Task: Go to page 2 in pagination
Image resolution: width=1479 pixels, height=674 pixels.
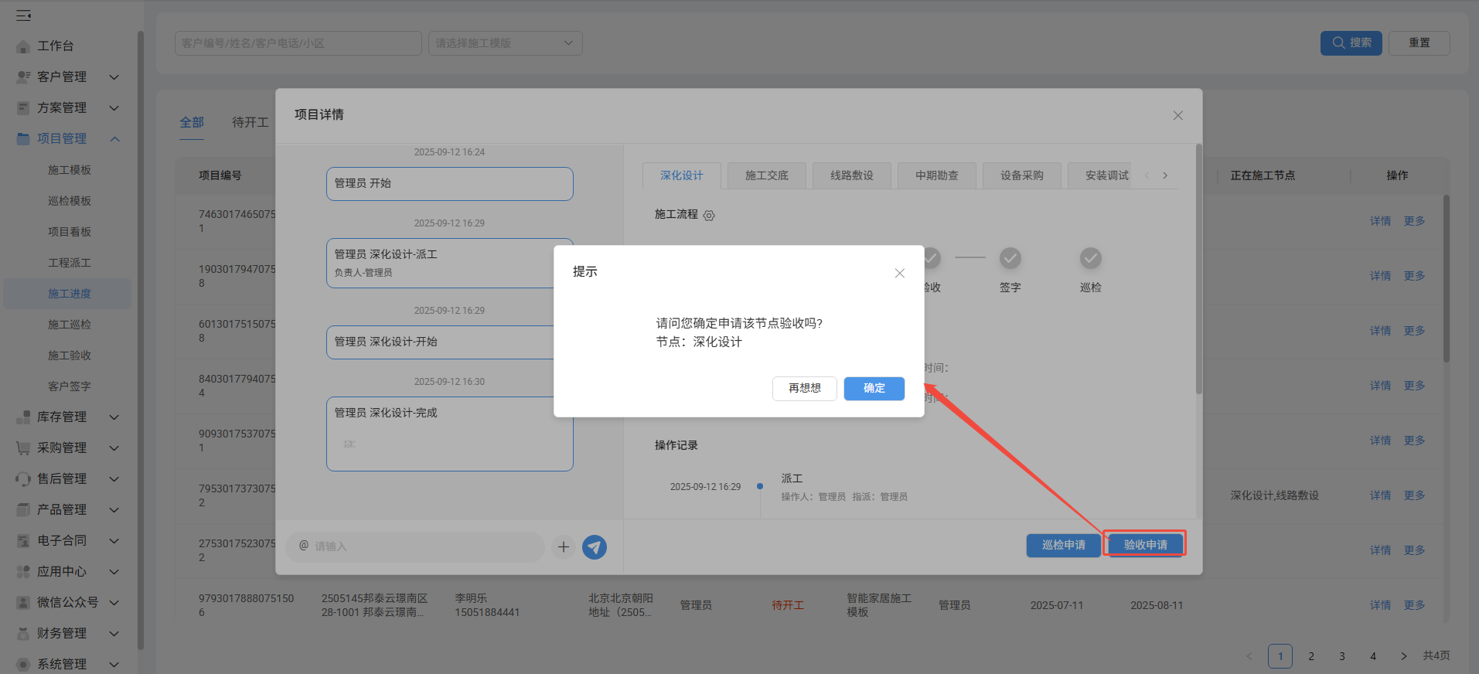Action: (x=1311, y=656)
